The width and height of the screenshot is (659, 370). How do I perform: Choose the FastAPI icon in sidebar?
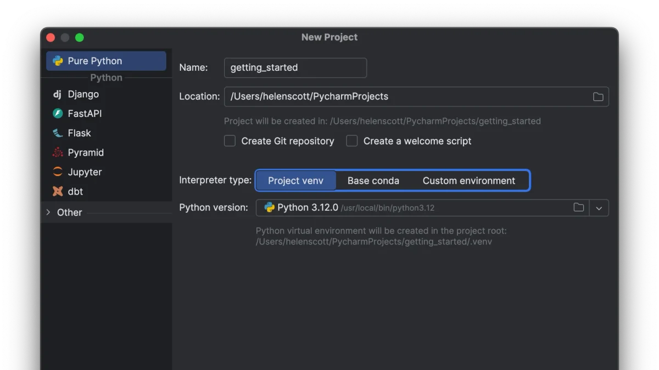(x=58, y=113)
